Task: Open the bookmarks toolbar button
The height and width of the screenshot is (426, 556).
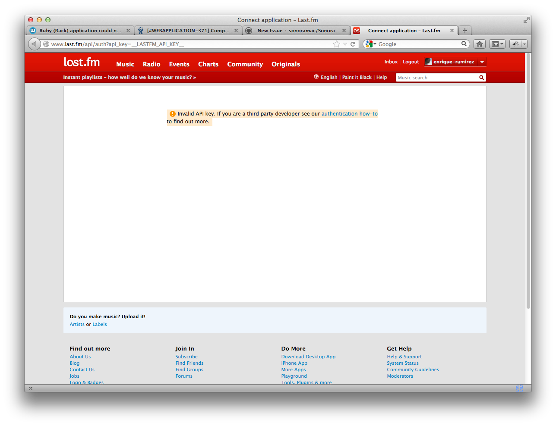Action: (x=497, y=44)
